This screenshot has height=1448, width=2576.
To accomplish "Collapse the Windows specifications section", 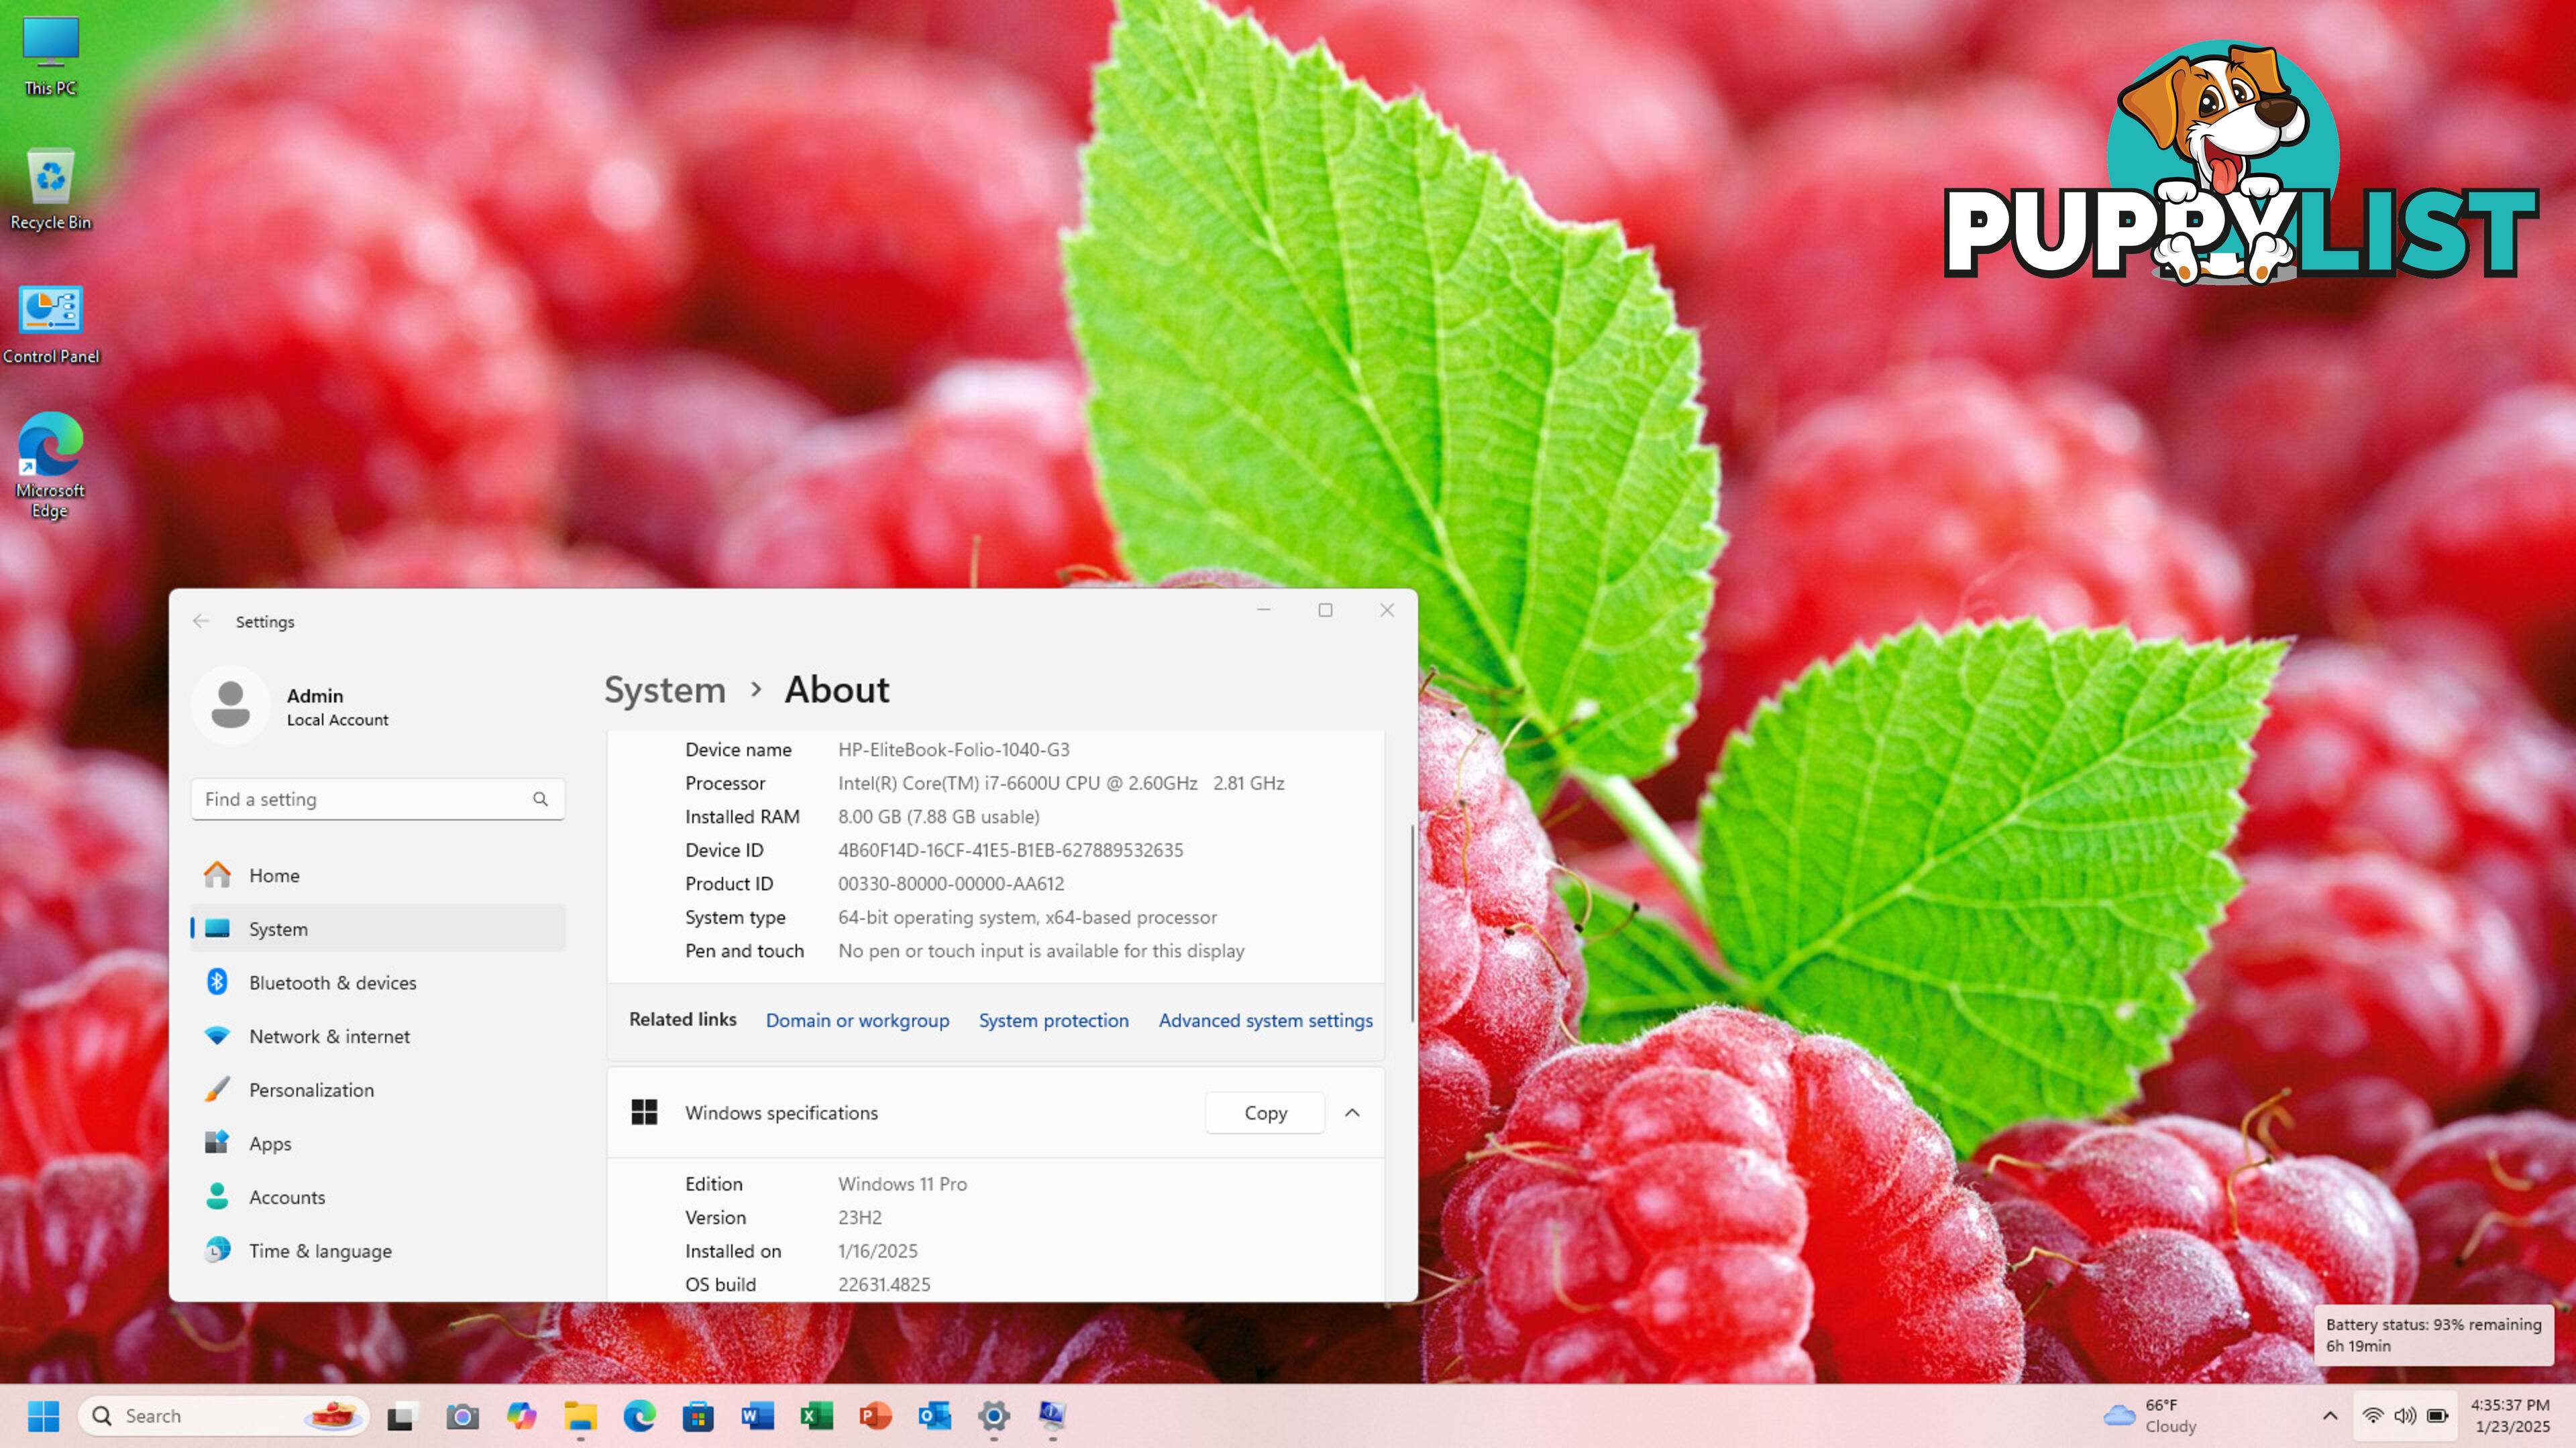I will click(1352, 1112).
